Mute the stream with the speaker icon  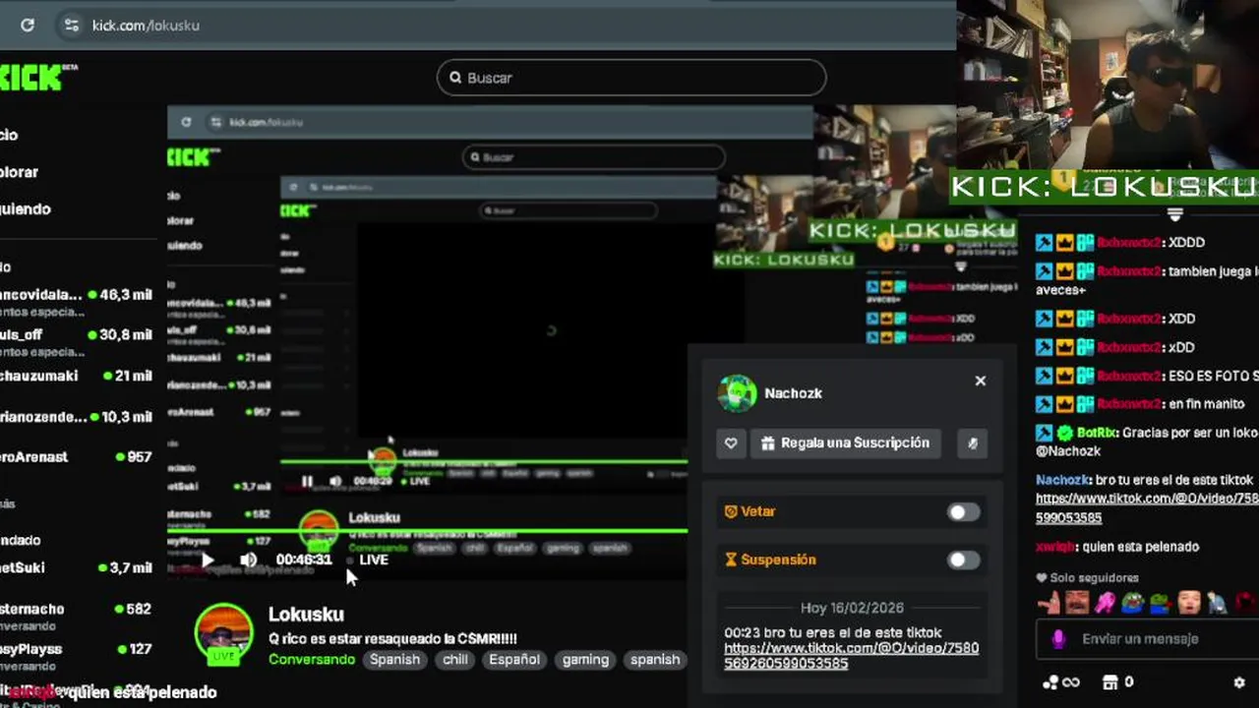pyautogui.click(x=248, y=560)
